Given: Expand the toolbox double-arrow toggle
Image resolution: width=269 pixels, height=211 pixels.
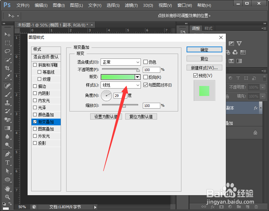Looking at the screenshot, I should click(4, 23).
